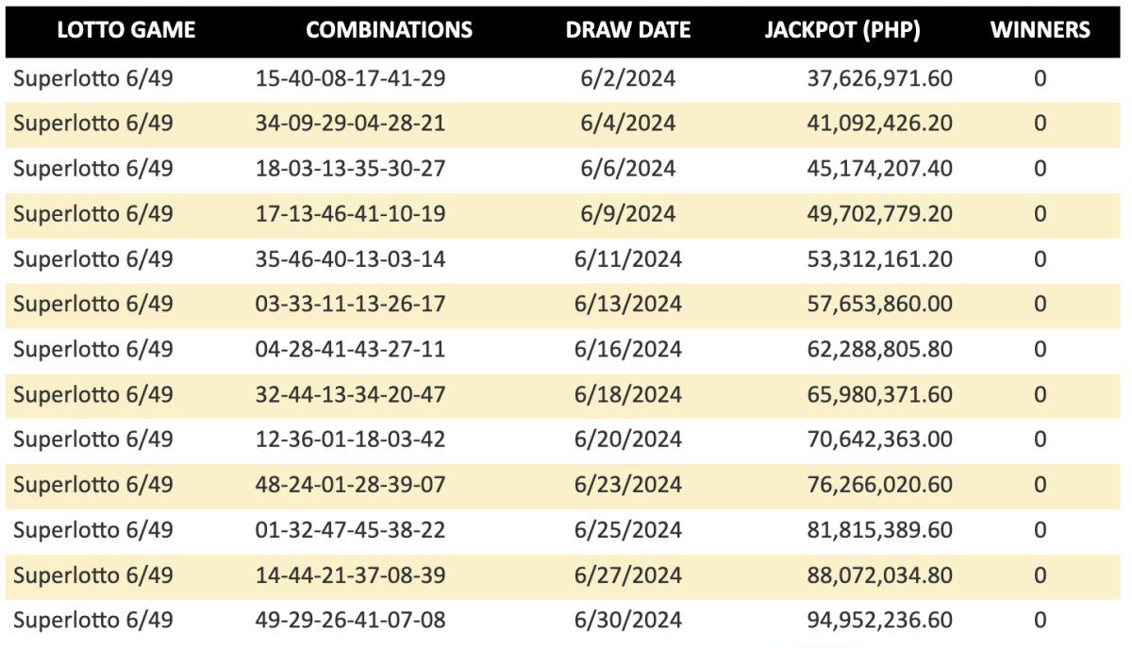Click combination 15-40-08-17-41-29

(351, 78)
